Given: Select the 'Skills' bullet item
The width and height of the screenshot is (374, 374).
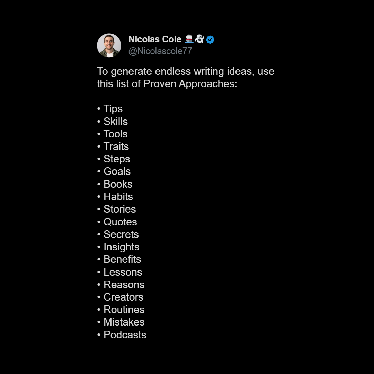Looking at the screenshot, I should [x=113, y=122].
